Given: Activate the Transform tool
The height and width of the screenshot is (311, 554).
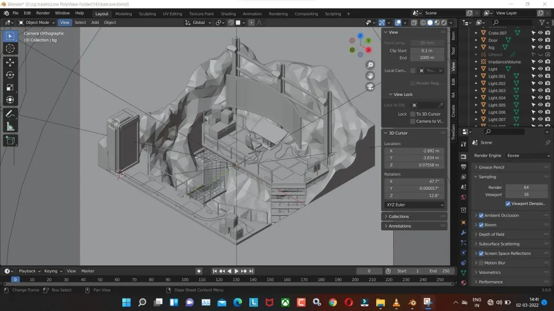Looking at the screenshot, I should (x=10, y=100).
